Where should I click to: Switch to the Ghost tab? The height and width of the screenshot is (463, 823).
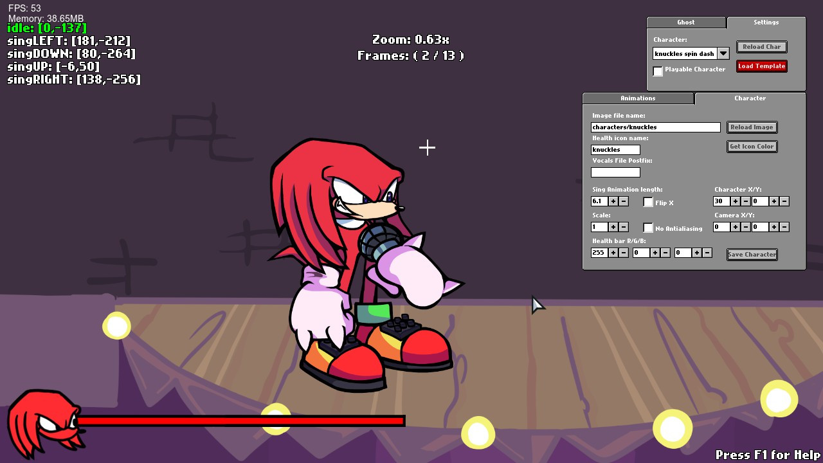(686, 23)
